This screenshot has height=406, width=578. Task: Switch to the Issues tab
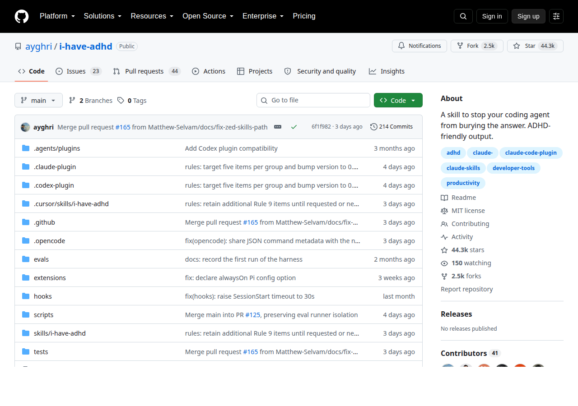tap(79, 71)
